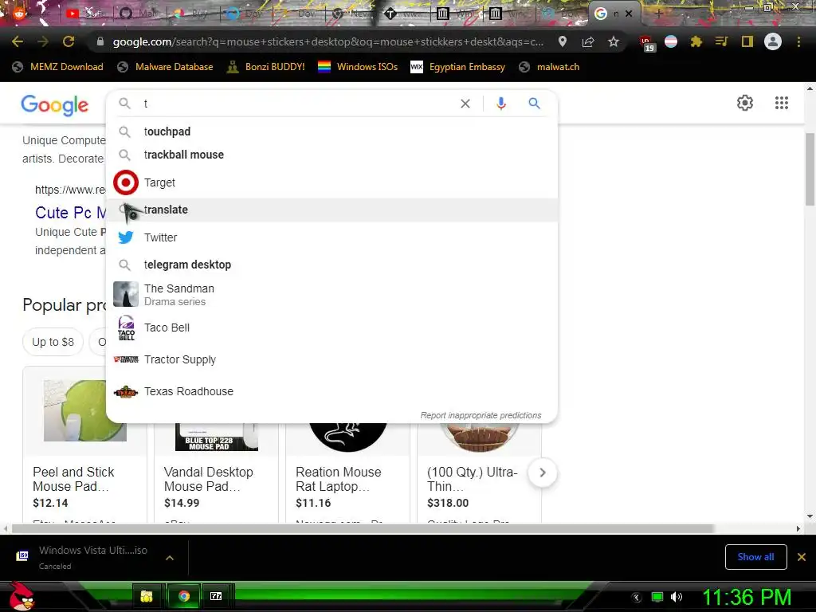Click the Angry Bird start button

22,596
